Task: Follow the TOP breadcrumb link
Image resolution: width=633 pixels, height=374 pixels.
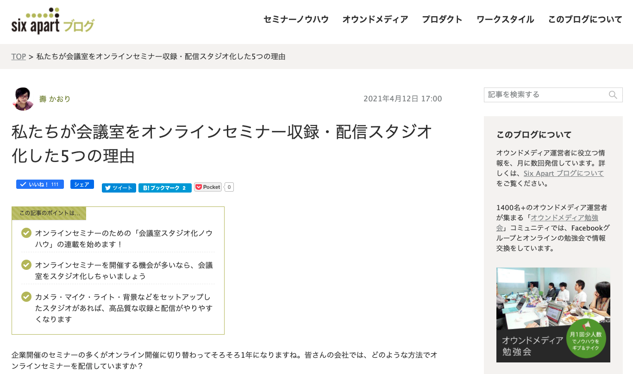Action: coord(19,56)
